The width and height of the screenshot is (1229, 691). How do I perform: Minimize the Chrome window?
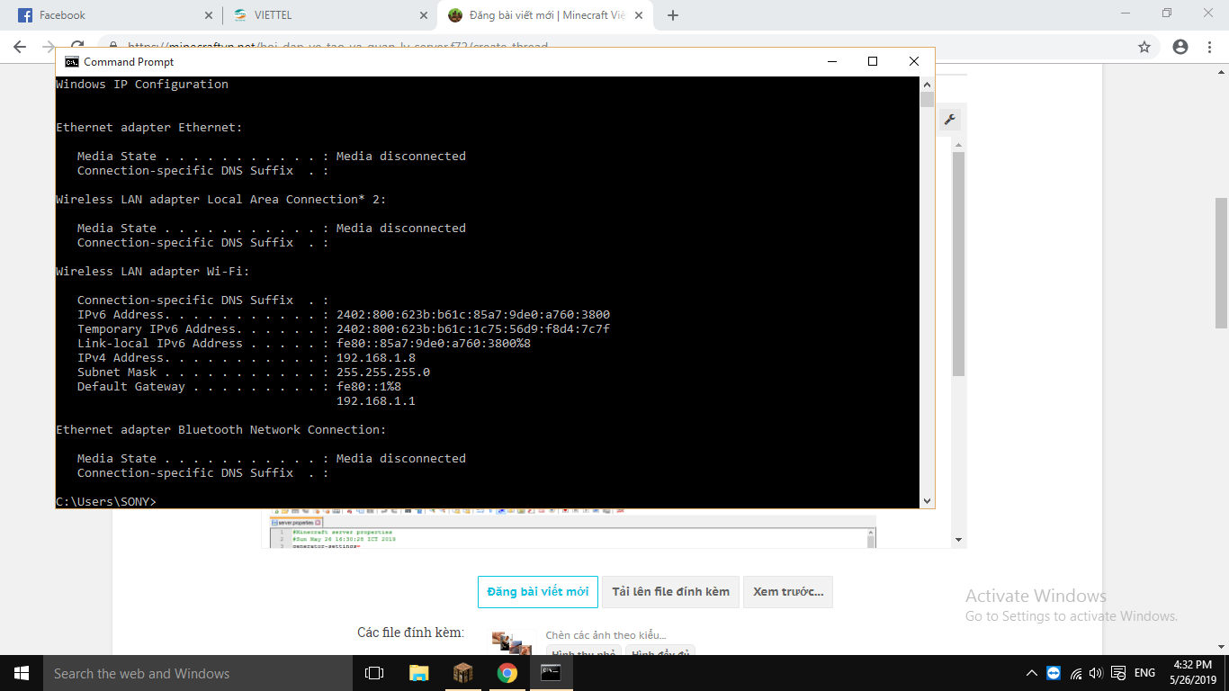(1126, 13)
